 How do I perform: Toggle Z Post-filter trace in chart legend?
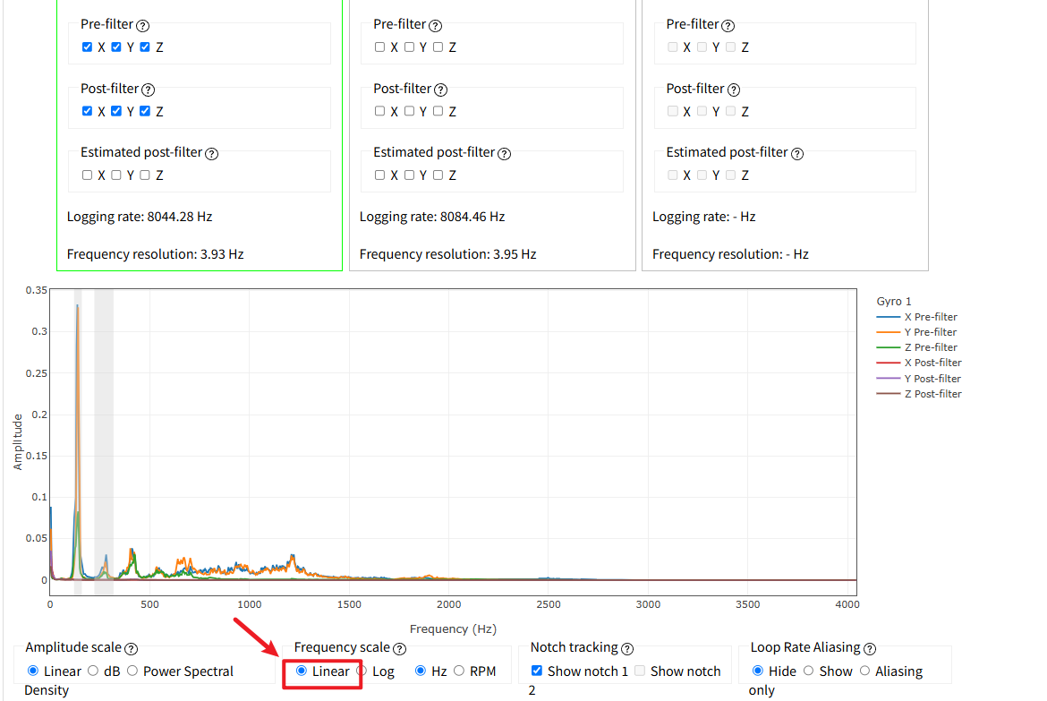pos(919,394)
